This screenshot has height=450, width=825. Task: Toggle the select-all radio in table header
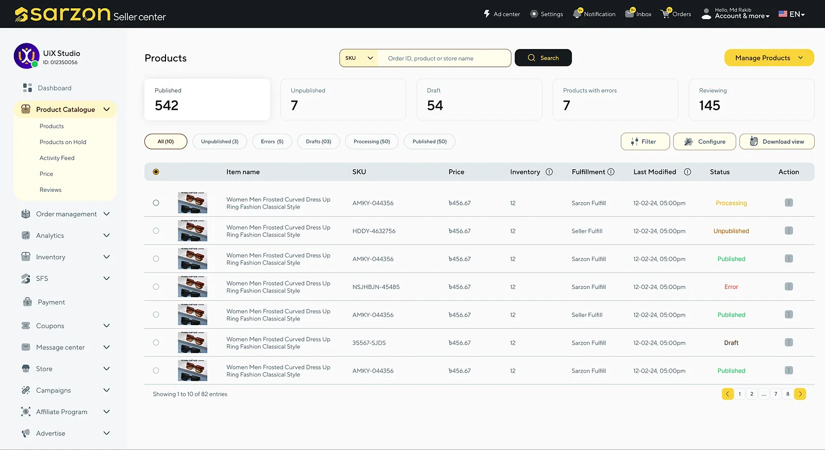[x=156, y=172]
